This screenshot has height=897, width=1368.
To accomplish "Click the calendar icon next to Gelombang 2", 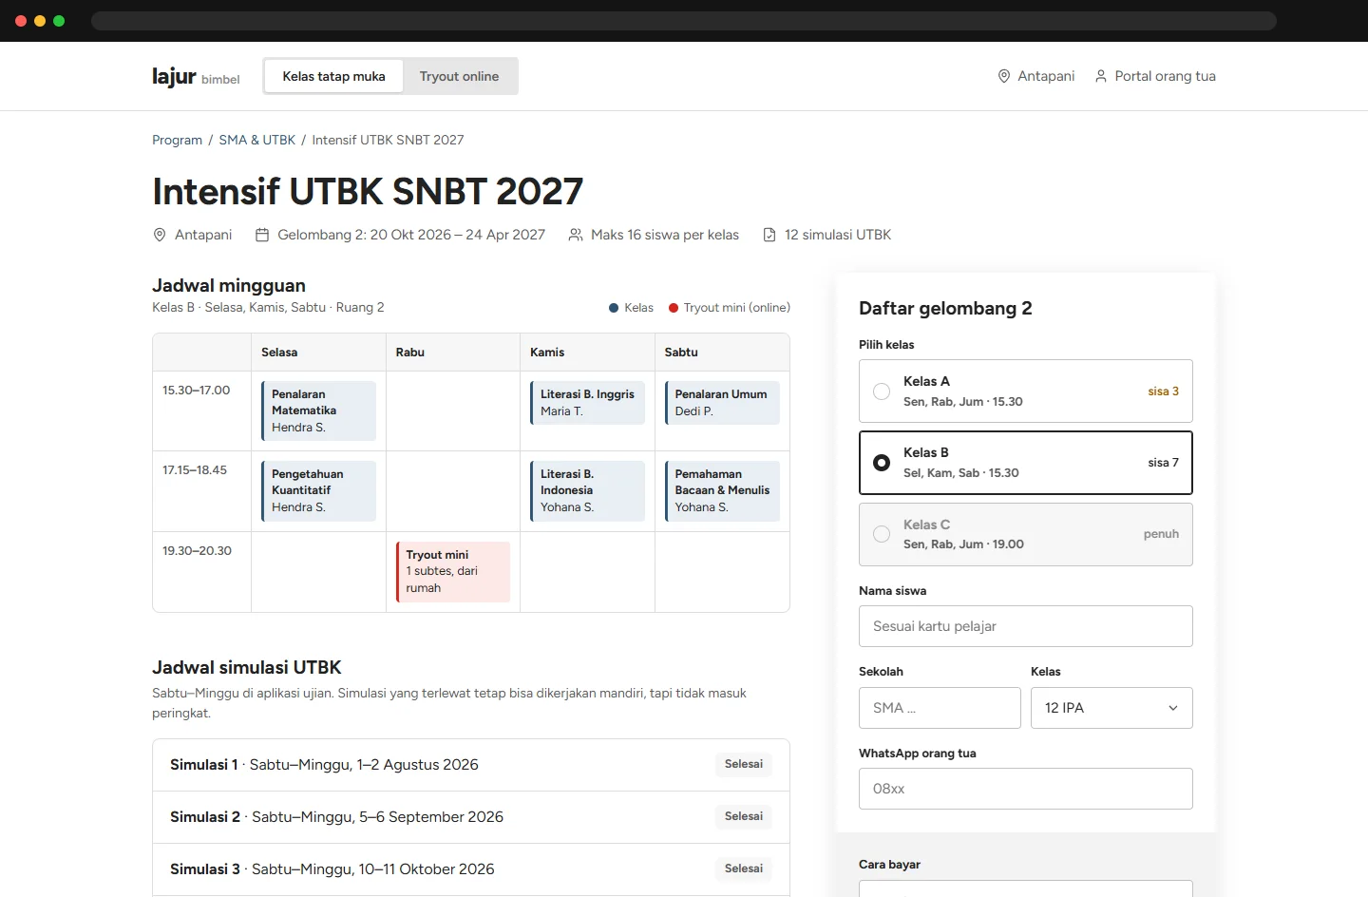I will [262, 235].
